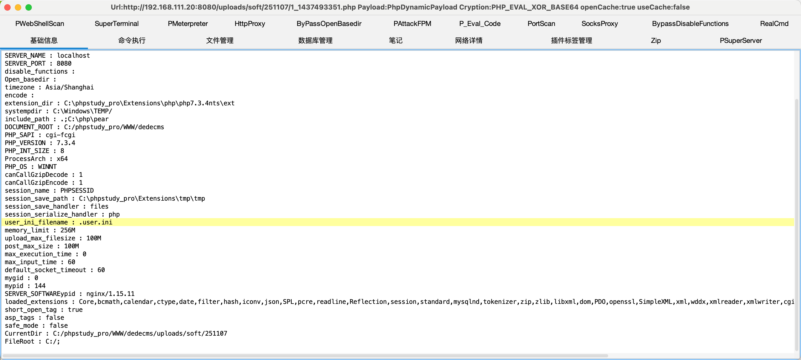Select the 数据库管理 tab
This screenshot has height=360, width=801.
pos(315,40)
